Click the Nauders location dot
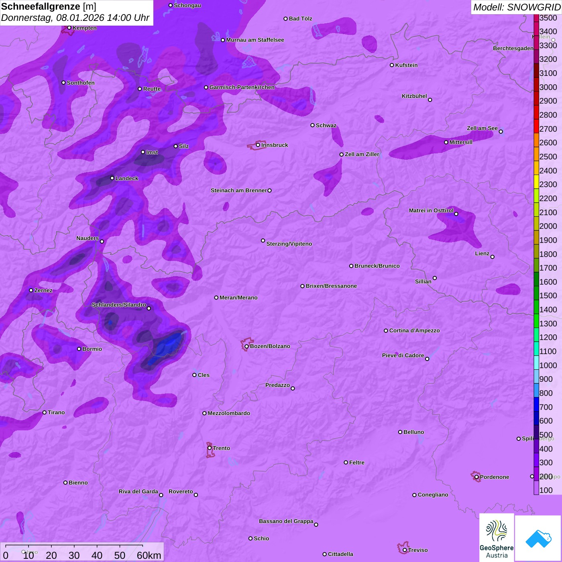Image resolution: width=562 pixels, height=562 pixels. pyautogui.click(x=102, y=241)
